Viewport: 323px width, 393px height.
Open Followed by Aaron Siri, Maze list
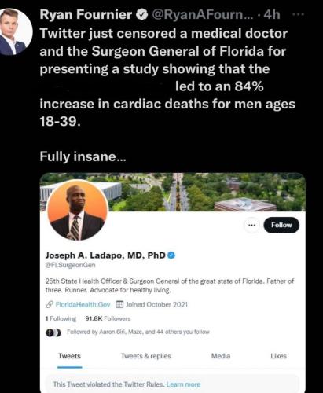(138, 332)
